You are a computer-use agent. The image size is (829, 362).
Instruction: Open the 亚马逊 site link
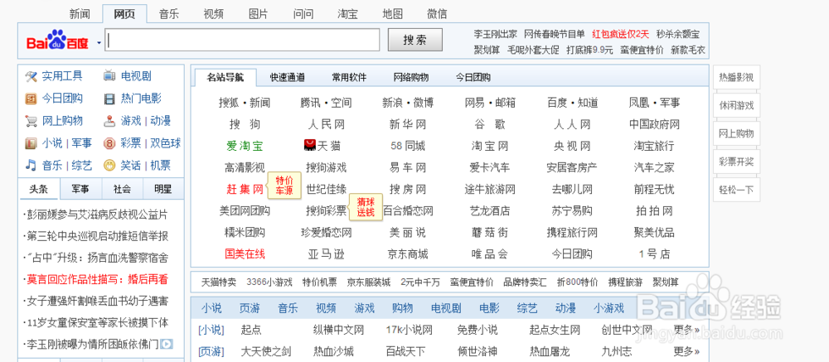[x=326, y=254]
